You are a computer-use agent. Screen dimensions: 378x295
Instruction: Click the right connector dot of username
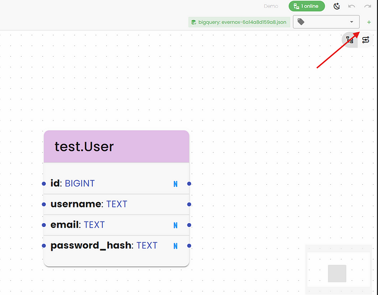(x=189, y=204)
